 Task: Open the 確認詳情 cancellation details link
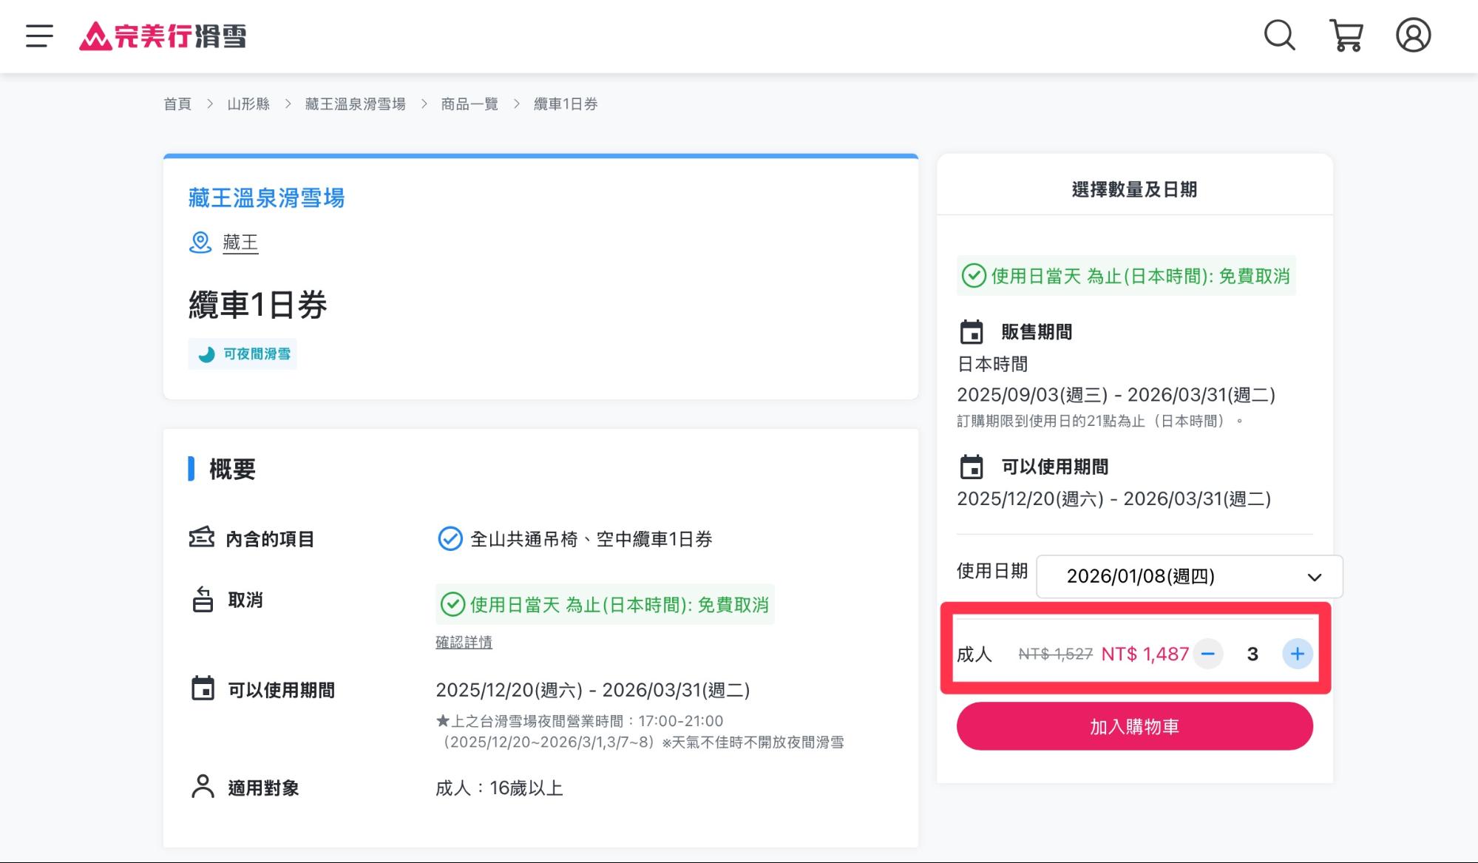464,642
